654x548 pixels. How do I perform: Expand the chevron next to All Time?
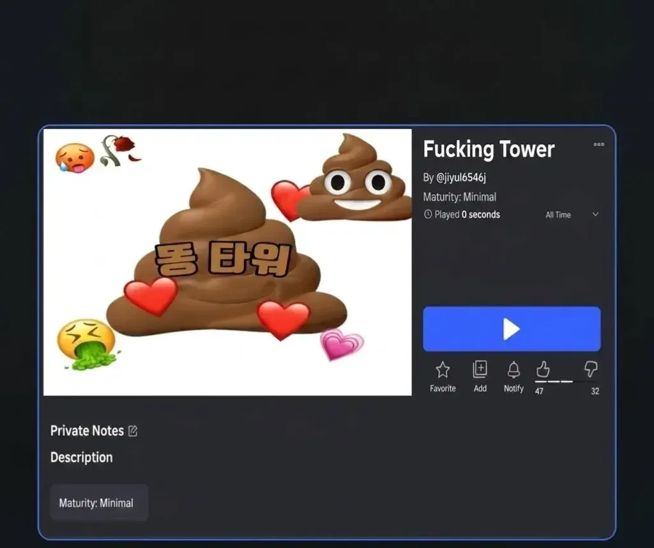(595, 215)
